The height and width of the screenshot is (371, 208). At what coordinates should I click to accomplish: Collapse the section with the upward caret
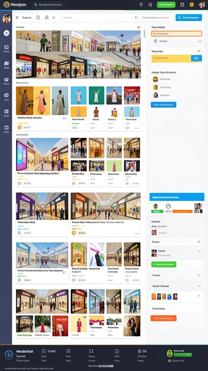click(199, 242)
